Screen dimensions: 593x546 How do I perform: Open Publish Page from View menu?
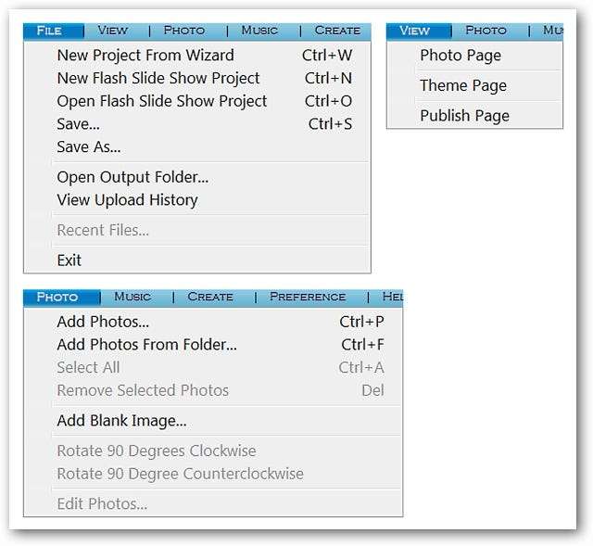(x=464, y=116)
